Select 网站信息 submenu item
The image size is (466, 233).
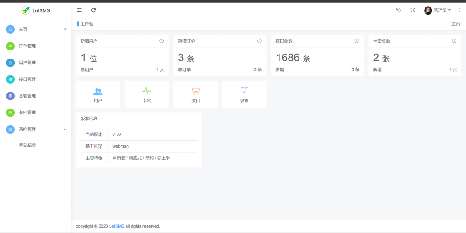(x=28, y=145)
